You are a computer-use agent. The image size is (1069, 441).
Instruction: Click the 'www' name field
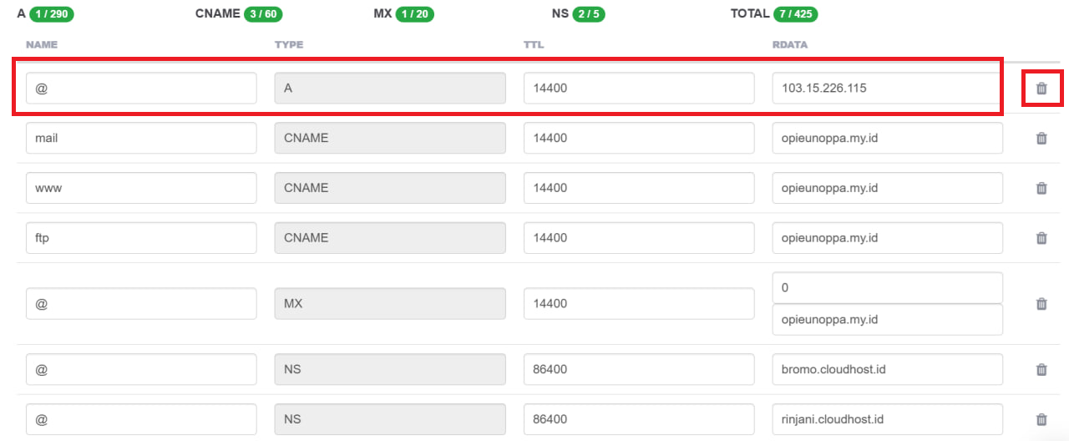[141, 188]
